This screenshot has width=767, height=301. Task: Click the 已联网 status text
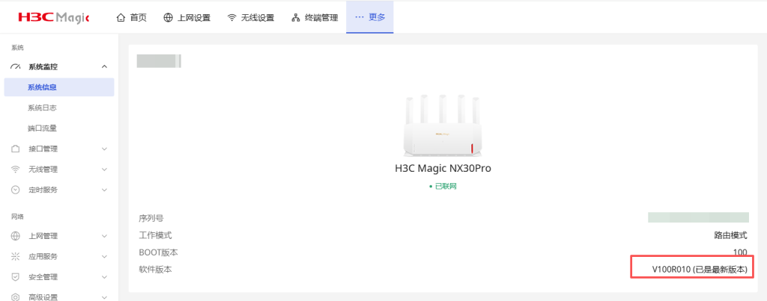click(x=446, y=187)
